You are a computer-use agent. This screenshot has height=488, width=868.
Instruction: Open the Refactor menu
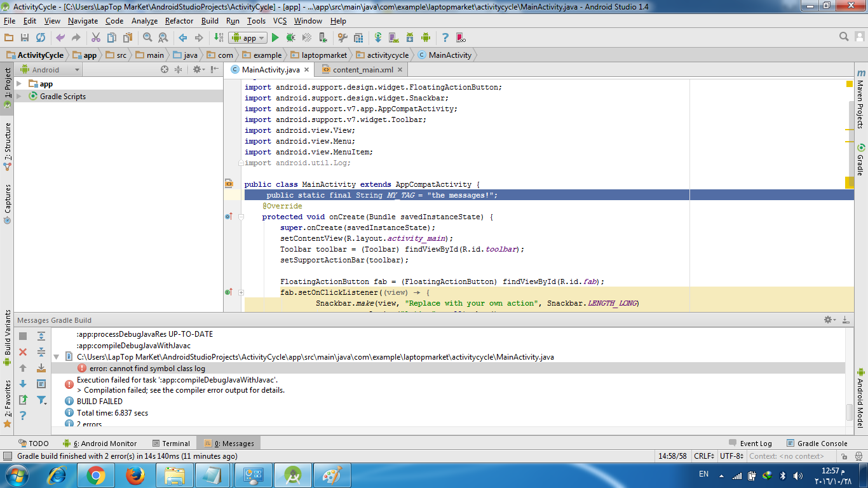point(179,20)
